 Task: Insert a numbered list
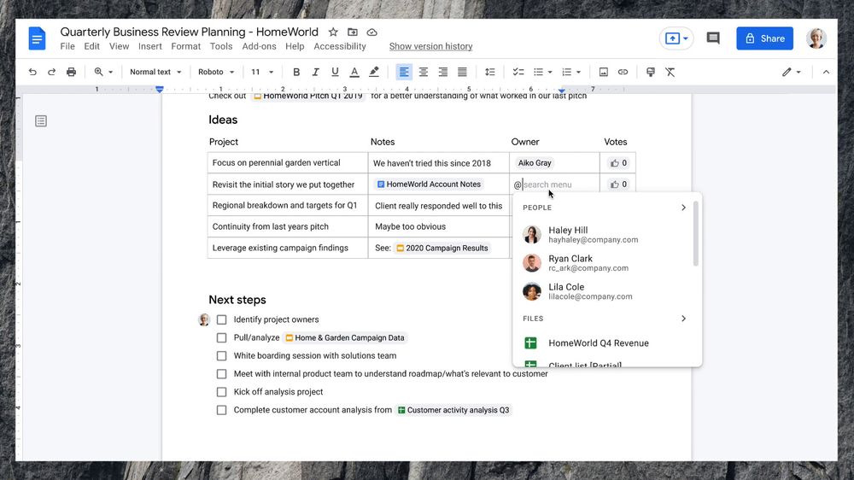point(566,72)
